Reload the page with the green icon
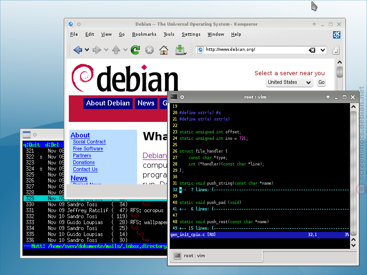 tap(135, 50)
